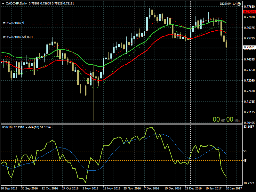The width and height of the screenshot is (256, 192).
Task: Click the 25 Nov 2016 date label
Action: tap(132, 188)
